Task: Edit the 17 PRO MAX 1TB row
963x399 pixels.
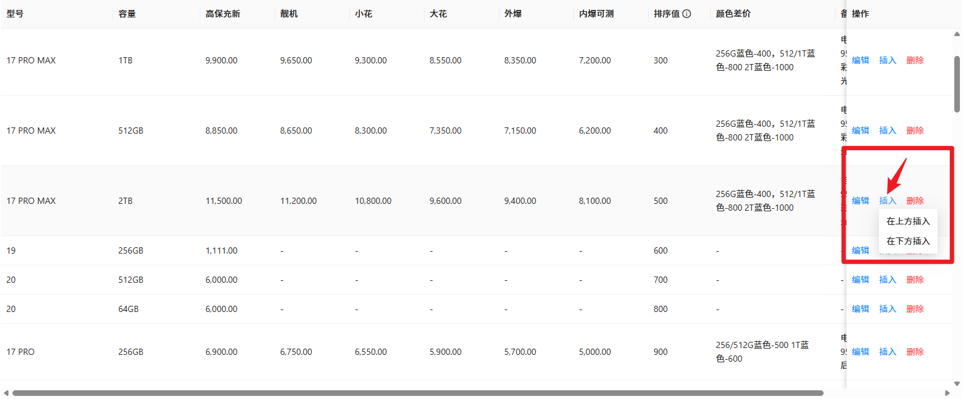Action: pyautogui.click(x=860, y=60)
